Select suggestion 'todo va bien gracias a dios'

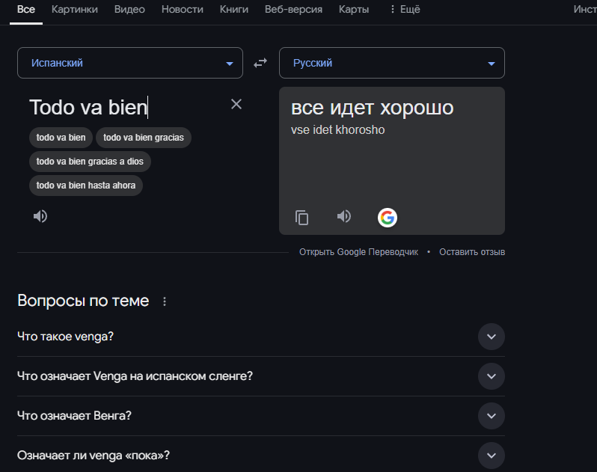click(x=90, y=162)
